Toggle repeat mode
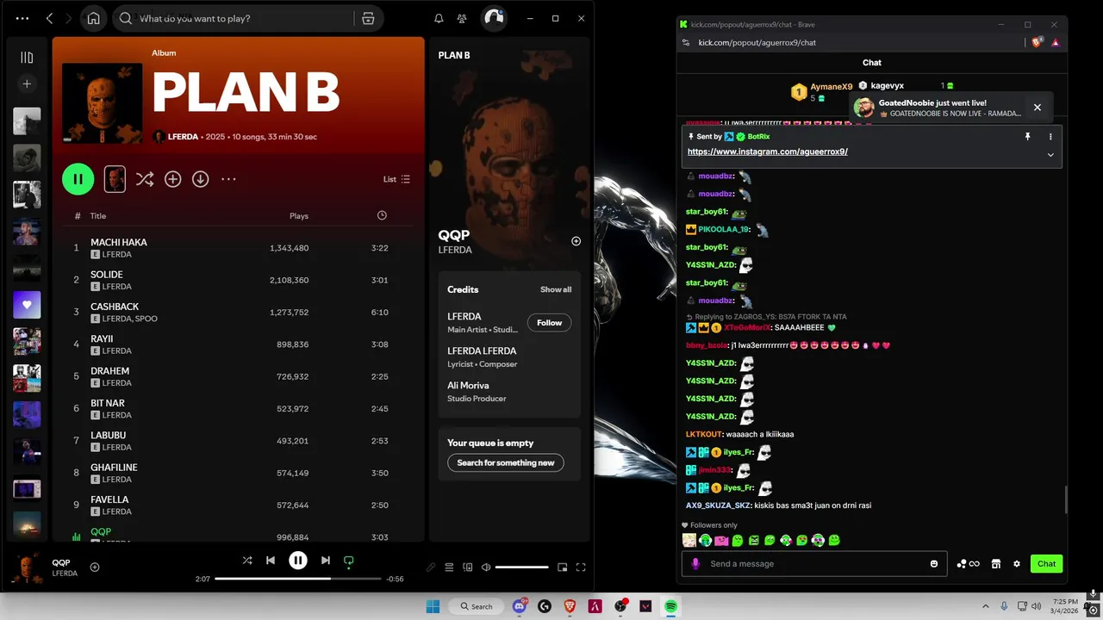 (x=349, y=561)
